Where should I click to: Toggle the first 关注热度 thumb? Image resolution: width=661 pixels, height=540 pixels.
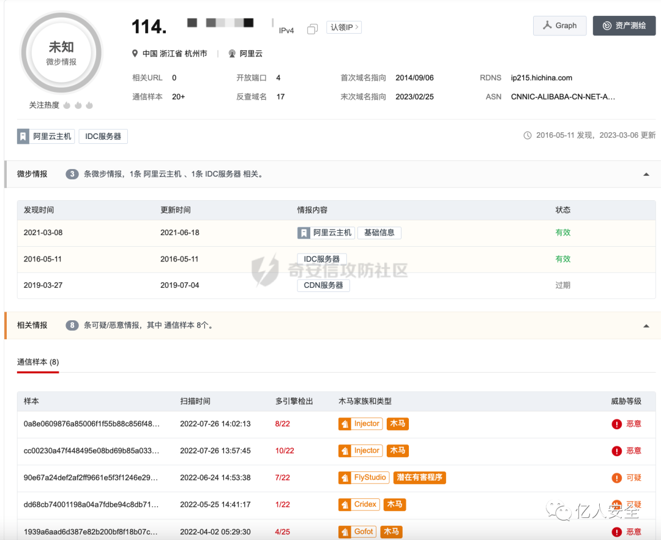pyautogui.click(x=66, y=105)
